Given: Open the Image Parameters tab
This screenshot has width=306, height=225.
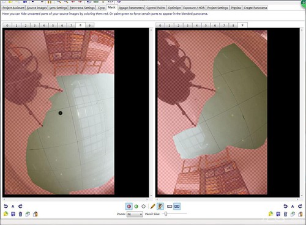Looking at the screenshot, I should [x=132, y=8].
